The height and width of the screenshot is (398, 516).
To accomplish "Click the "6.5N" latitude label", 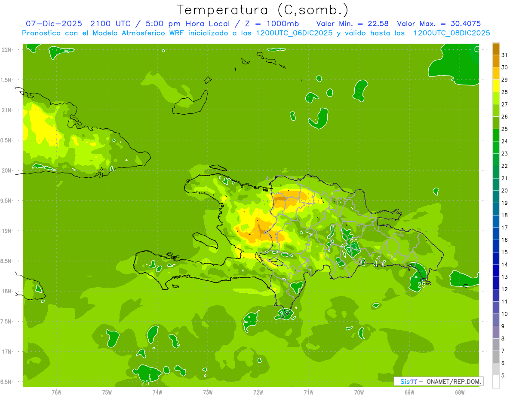I will point(6,382).
